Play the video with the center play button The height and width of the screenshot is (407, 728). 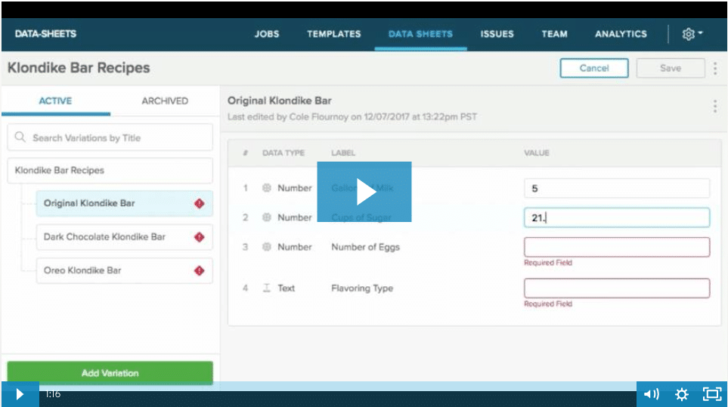(x=364, y=192)
